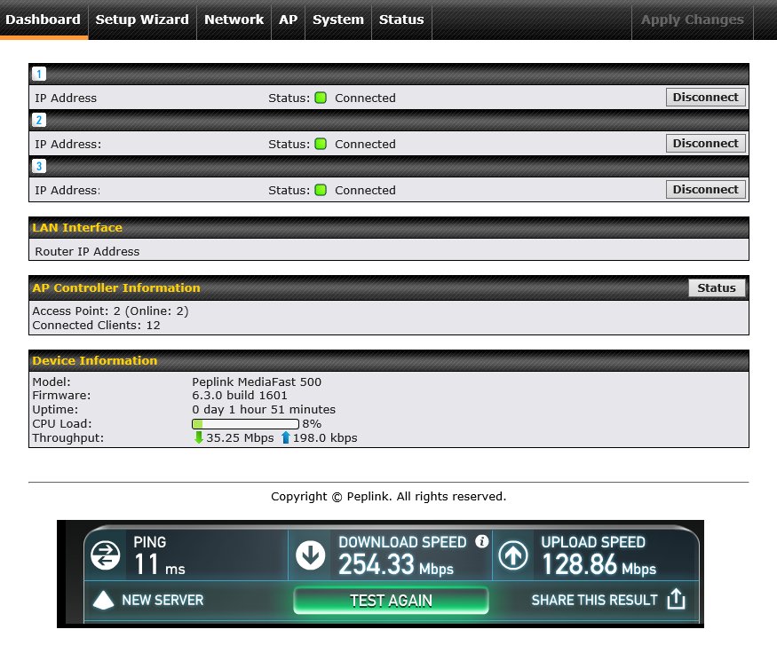777x653 pixels.
Task: Disconnect WAN connection 2
Action: 706,143
